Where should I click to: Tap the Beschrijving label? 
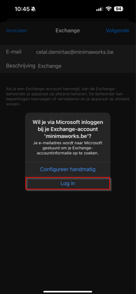pyautogui.click(x=21, y=65)
